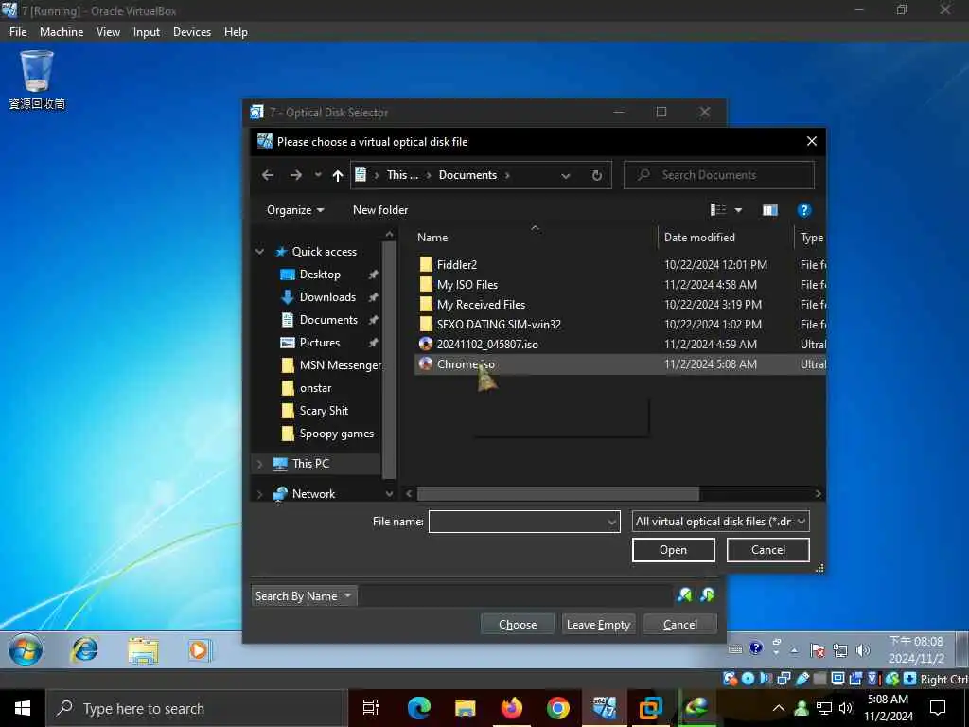The image size is (969, 727).
Task: Open the Search By Name dropdown
Action: click(305, 596)
